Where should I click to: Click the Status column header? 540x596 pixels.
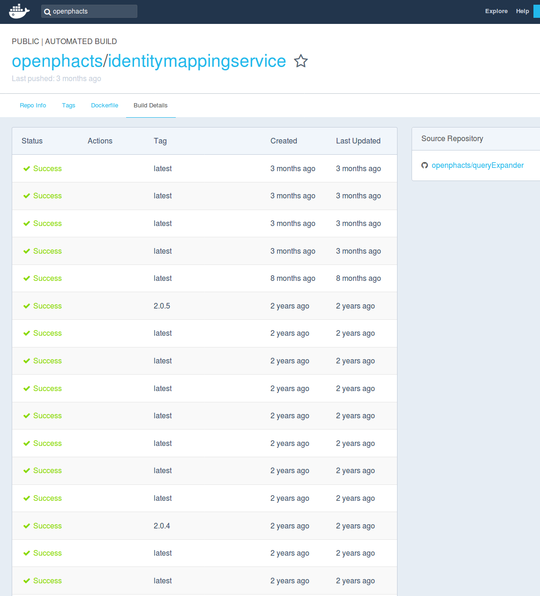pyautogui.click(x=32, y=141)
